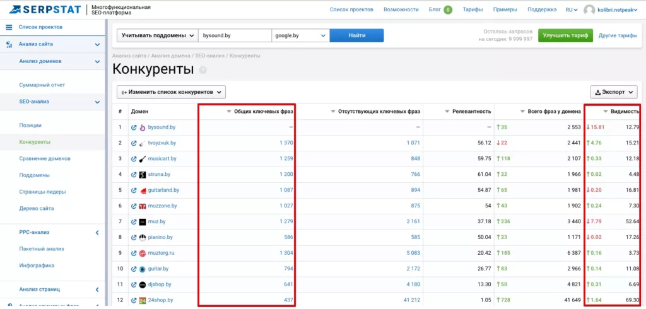Click the green blog notification badge

click(448, 10)
